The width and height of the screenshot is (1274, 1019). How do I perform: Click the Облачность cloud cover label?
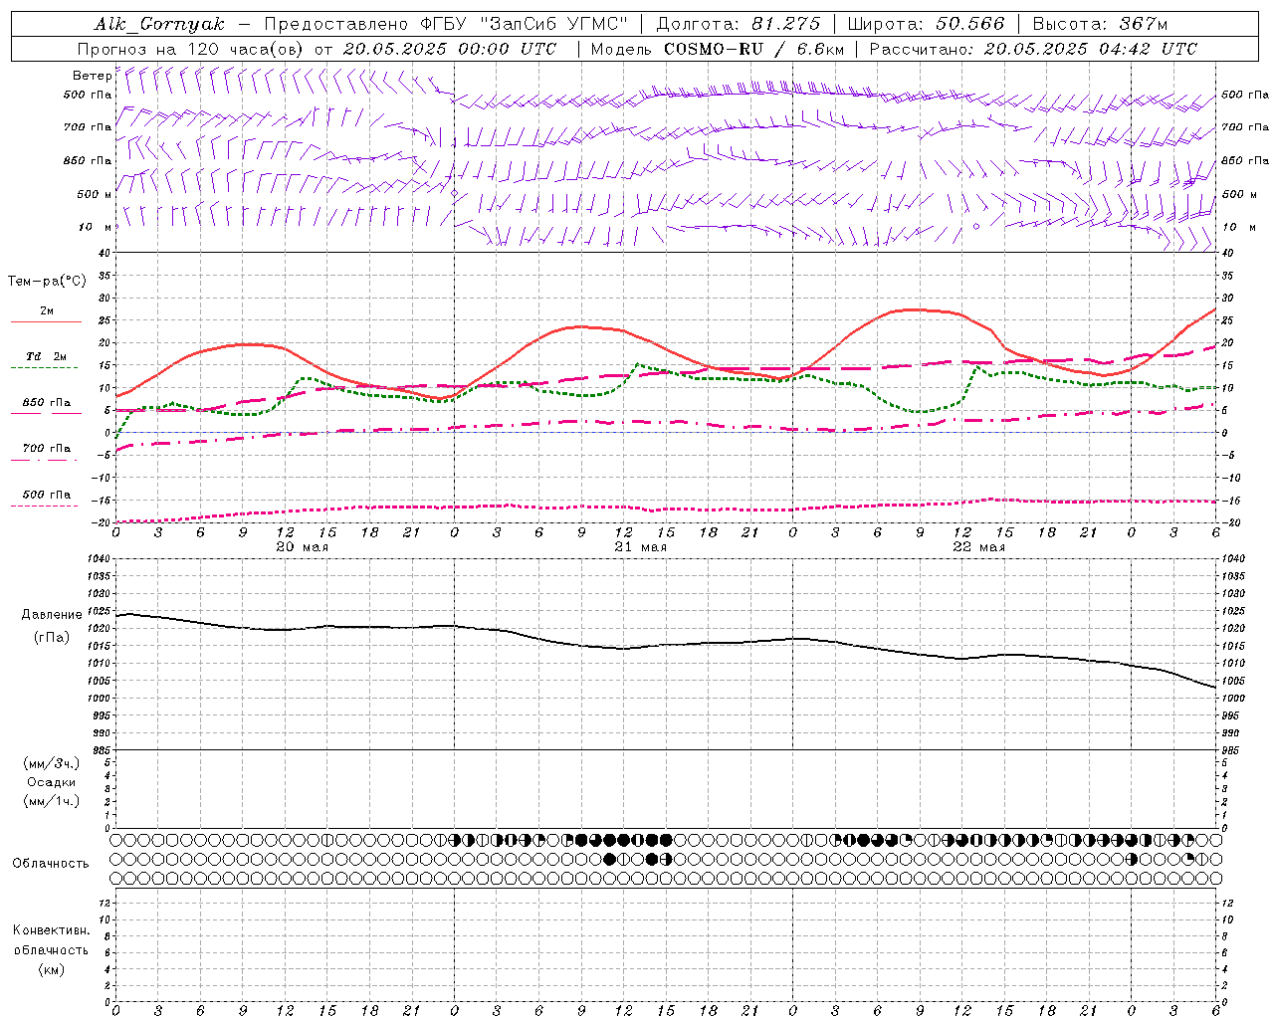pos(51,864)
